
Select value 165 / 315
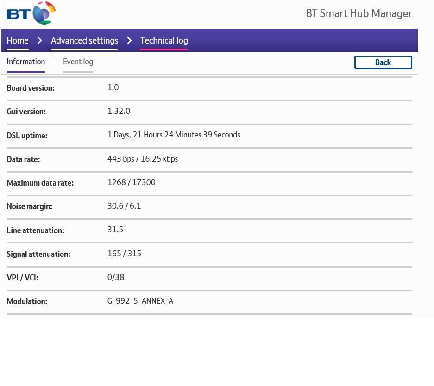(124, 254)
